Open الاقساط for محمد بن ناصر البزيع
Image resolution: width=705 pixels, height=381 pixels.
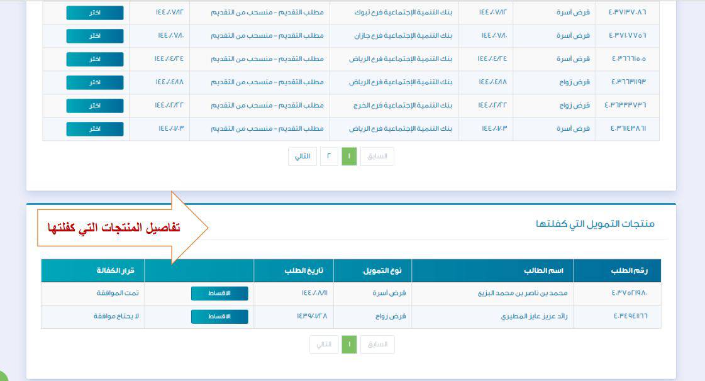tap(219, 294)
